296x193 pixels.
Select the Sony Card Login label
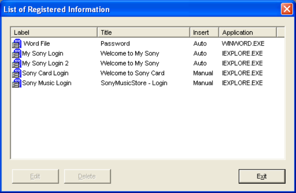(x=45, y=73)
